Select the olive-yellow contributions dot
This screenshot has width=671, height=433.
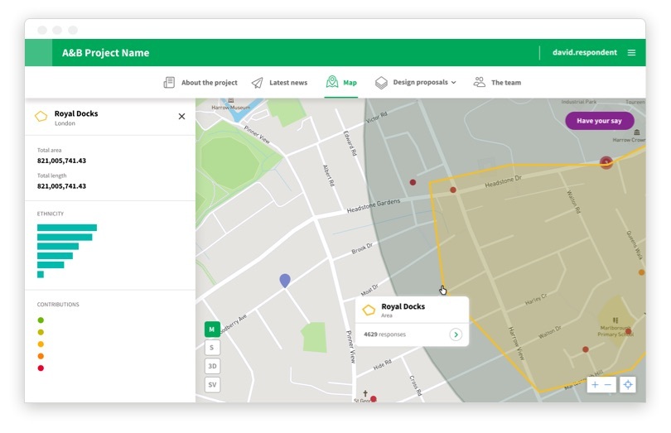tap(41, 332)
